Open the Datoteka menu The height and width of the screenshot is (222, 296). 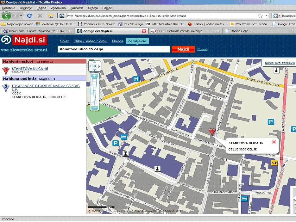[9, 8]
